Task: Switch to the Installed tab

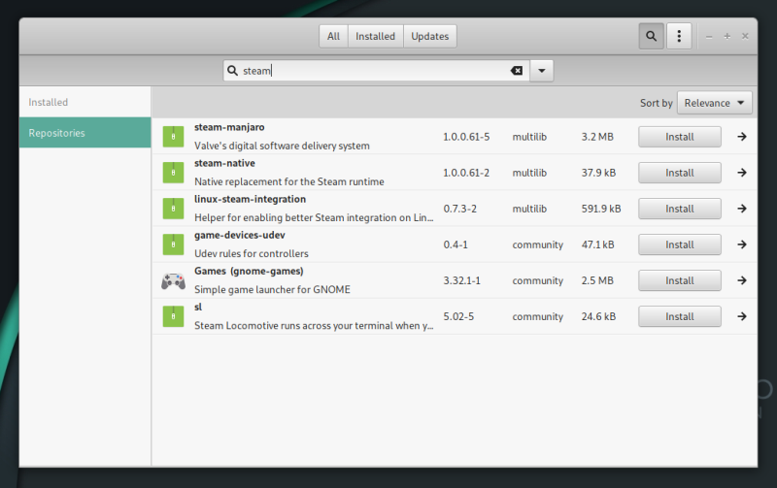Action: click(x=375, y=37)
